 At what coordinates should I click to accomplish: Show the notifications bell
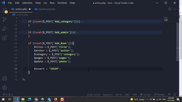175,94
